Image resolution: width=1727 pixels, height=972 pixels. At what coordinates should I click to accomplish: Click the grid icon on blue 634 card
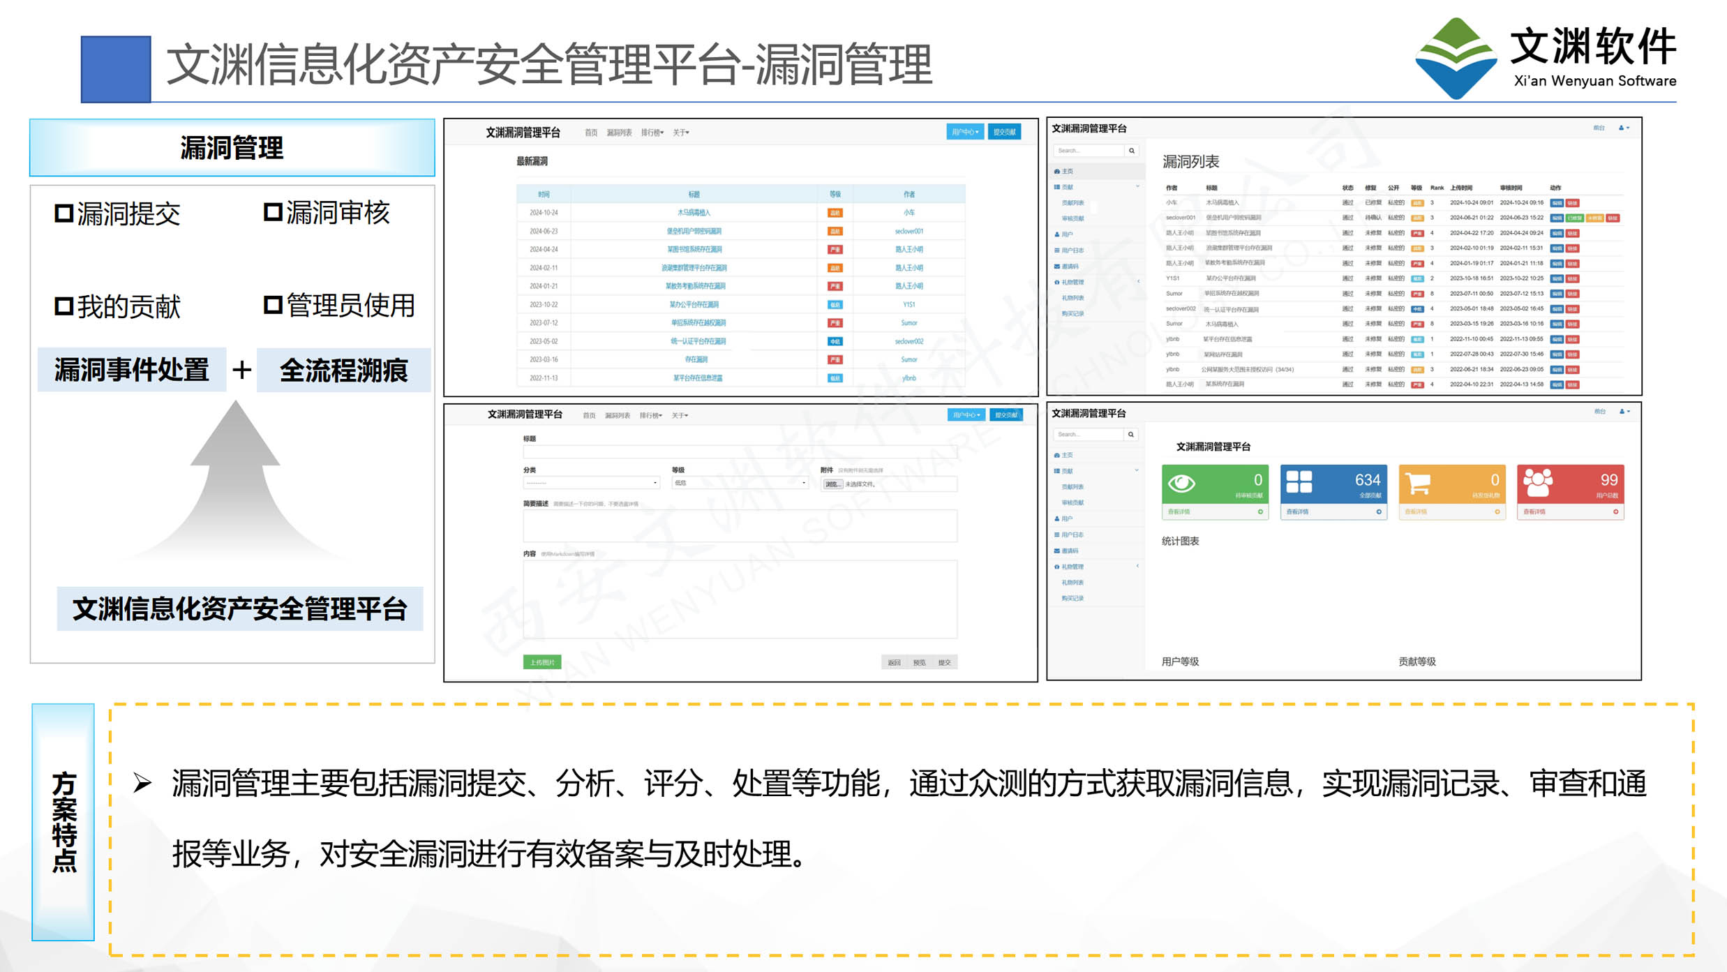pyautogui.click(x=1299, y=482)
